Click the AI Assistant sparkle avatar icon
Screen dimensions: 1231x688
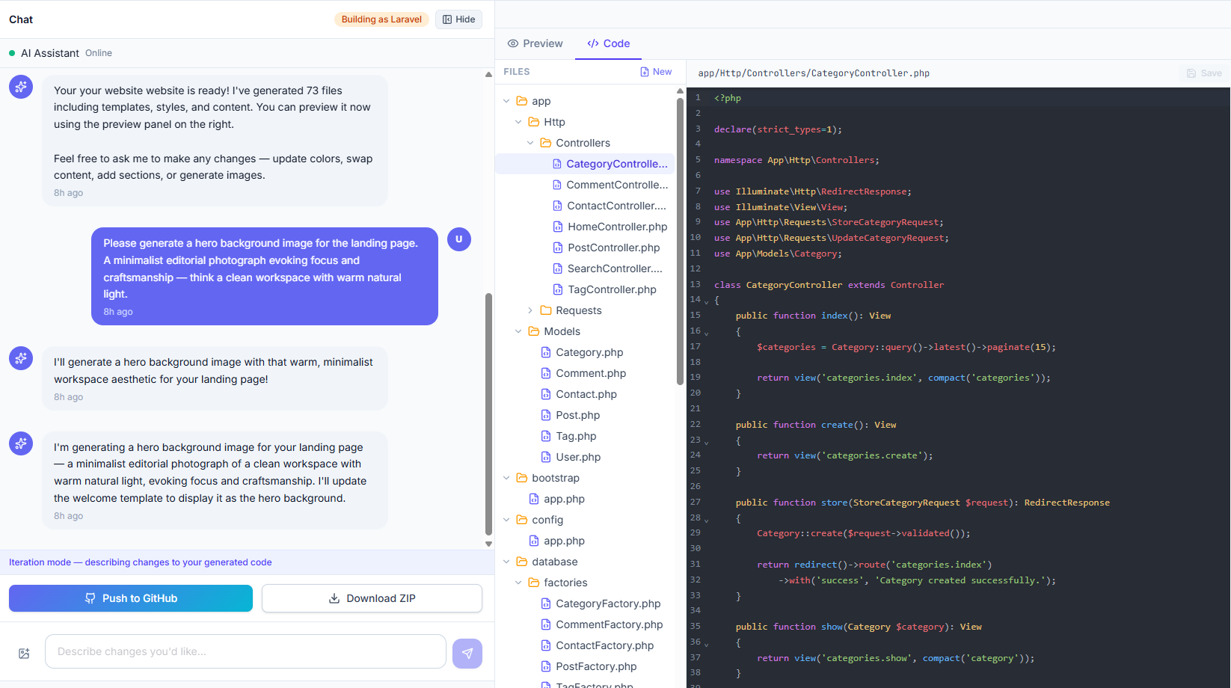pyautogui.click(x=20, y=87)
